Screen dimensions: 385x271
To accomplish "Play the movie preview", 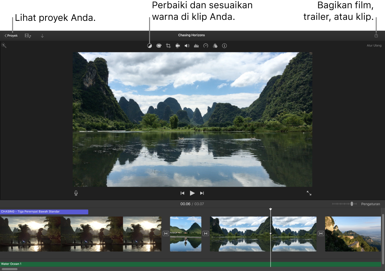I will pos(192,193).
